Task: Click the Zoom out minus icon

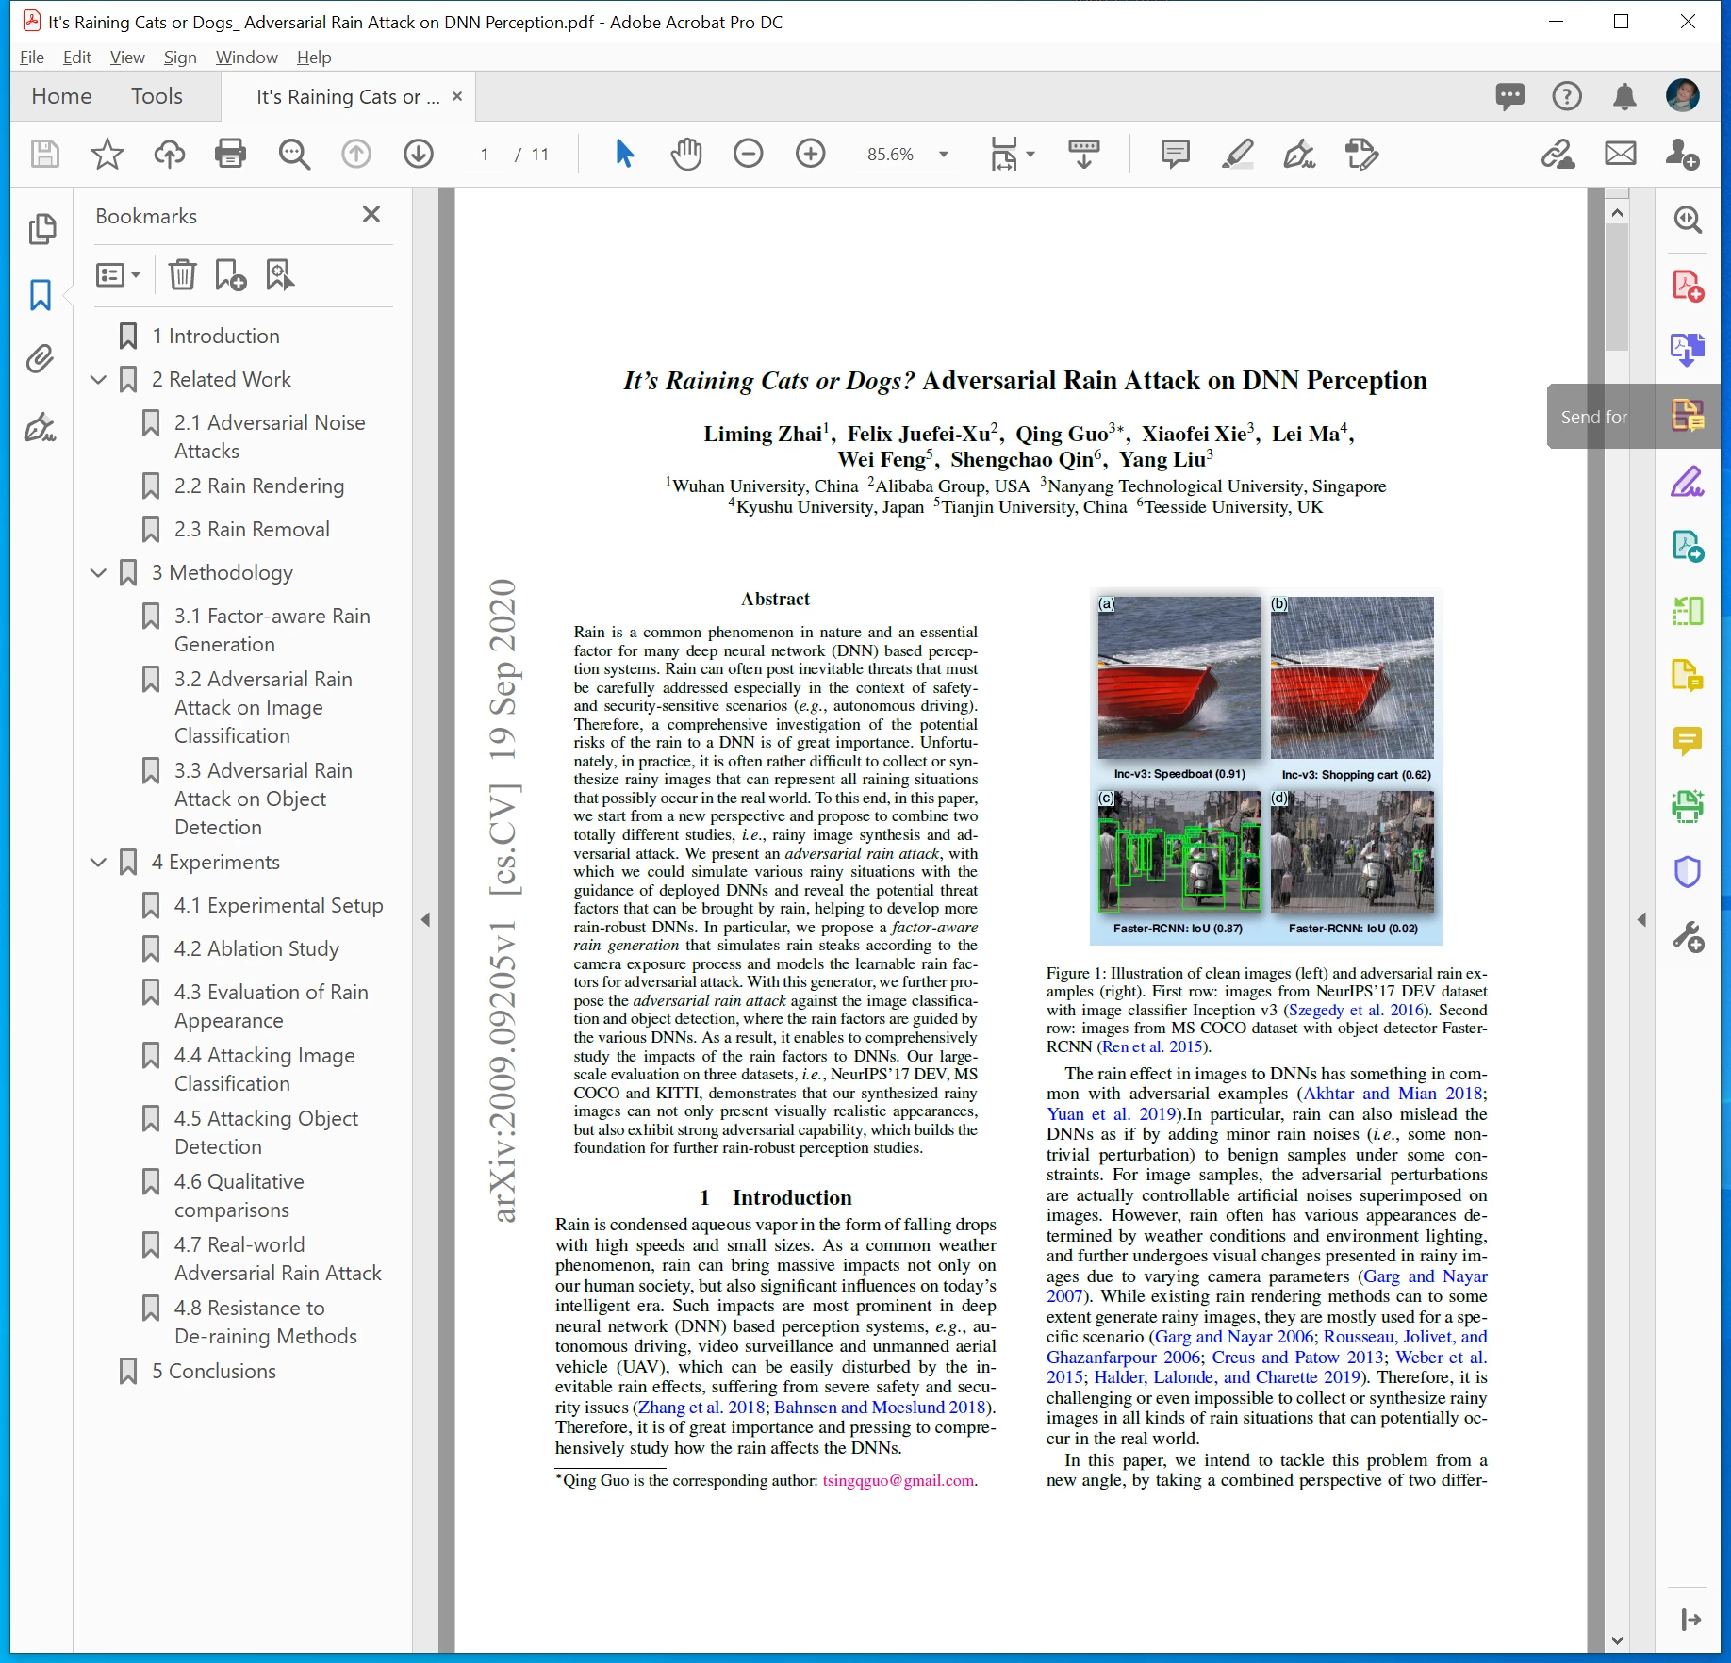Action: [x=748, y=154]
